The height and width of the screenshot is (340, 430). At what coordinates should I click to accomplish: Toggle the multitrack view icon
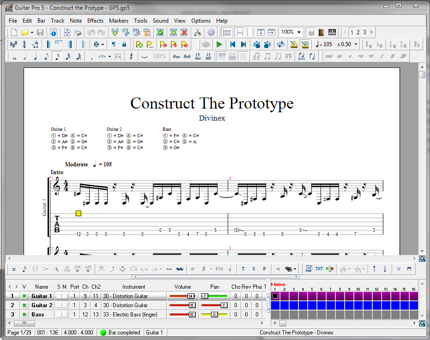pyautogui.click(x=226, y=32)
